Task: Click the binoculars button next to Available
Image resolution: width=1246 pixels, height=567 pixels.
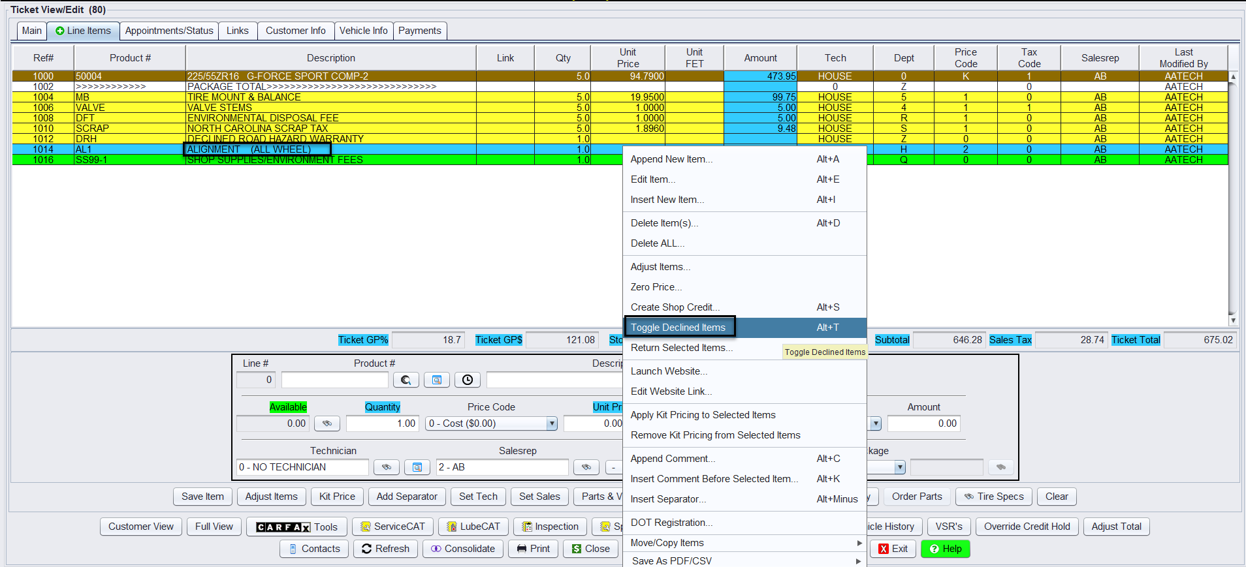Action: pyautogui.click(x=327, y=423)
